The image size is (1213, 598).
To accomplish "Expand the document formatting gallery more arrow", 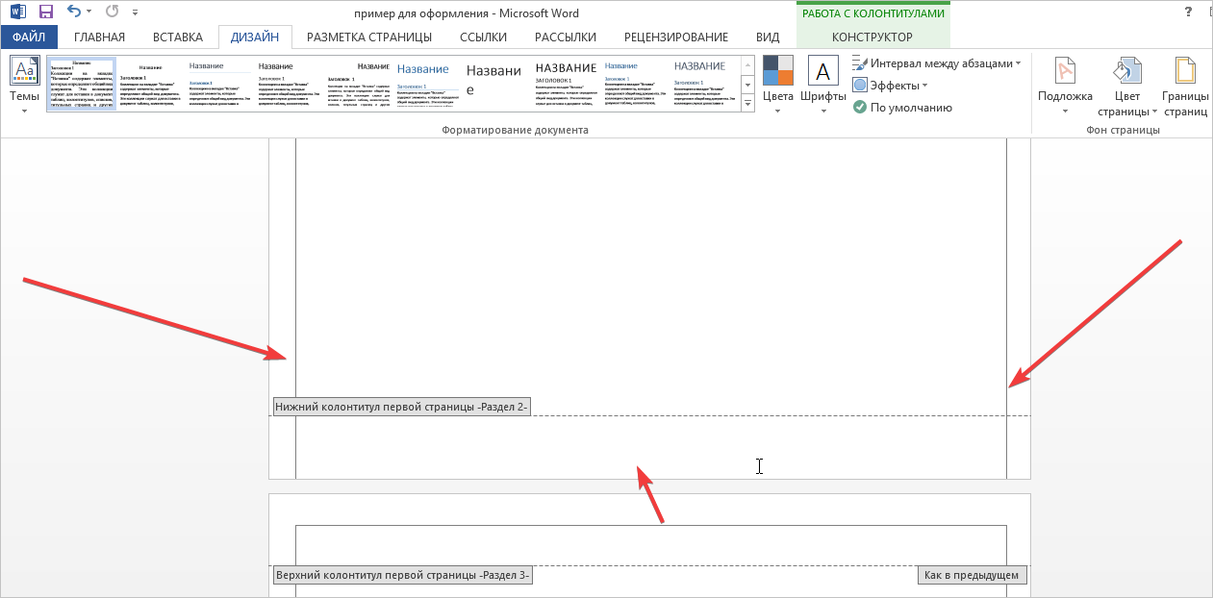I will click(747, 102).
